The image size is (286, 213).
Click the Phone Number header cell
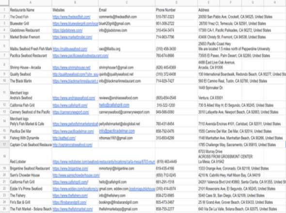click(176, 10)
